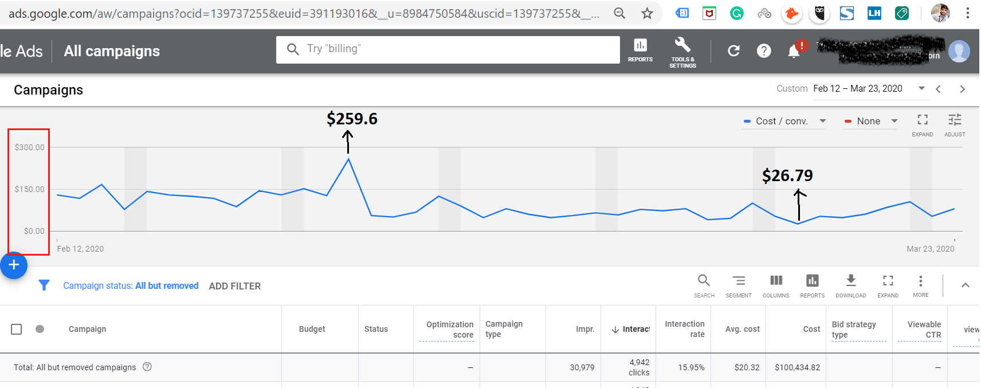Screen dimensions: 981x388
Task: Click the blue funnel filter icon
Action: pos(44,285)
